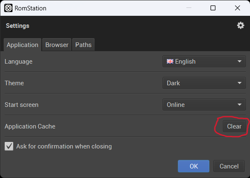The image size is (250, 178).
Task: Open the Start screen dropdown showing Online
Action: [x=204, y=105]
